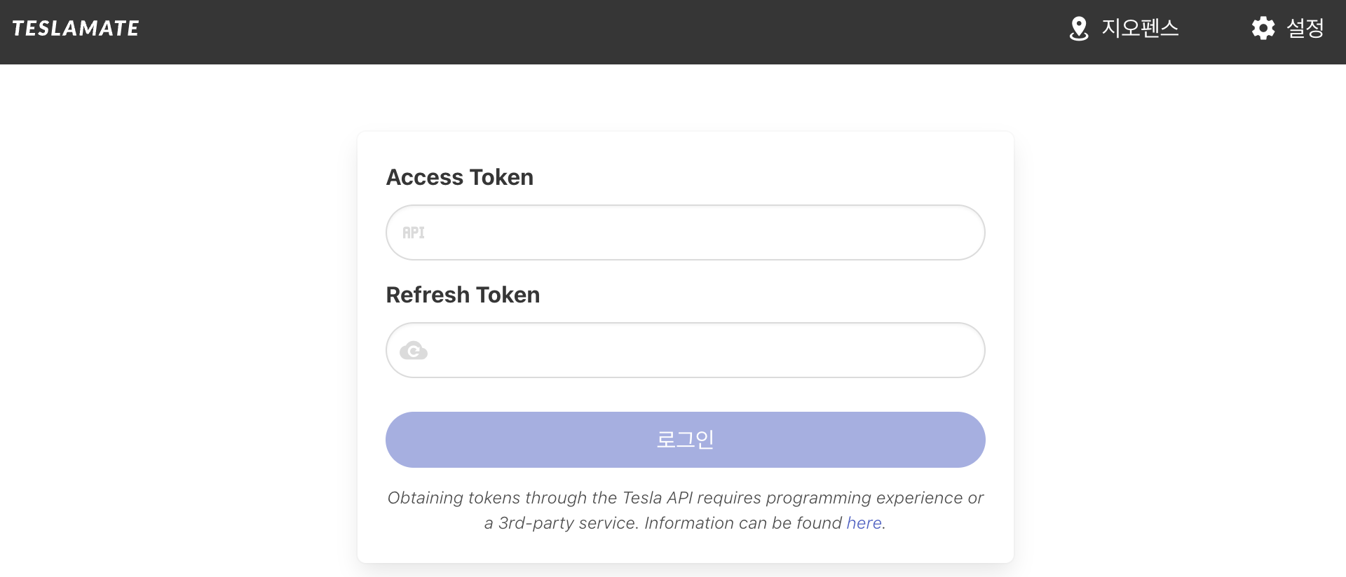Image resolution: width=1346 pixels, height=577 pixels.
Task: Follow the 'here' information link
Action: pyautogui.click(x=864, y=523)
